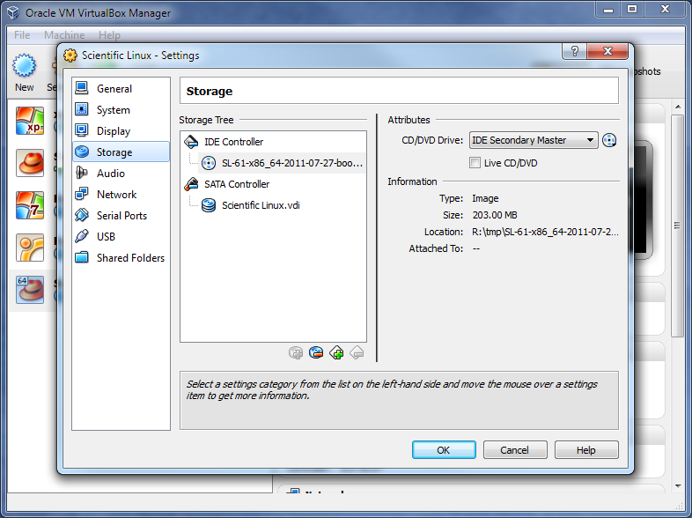Viewport: 692px width, 518px height.
Task: Open the Help menu in VirtualBox Manager
Action: point(109,35)
